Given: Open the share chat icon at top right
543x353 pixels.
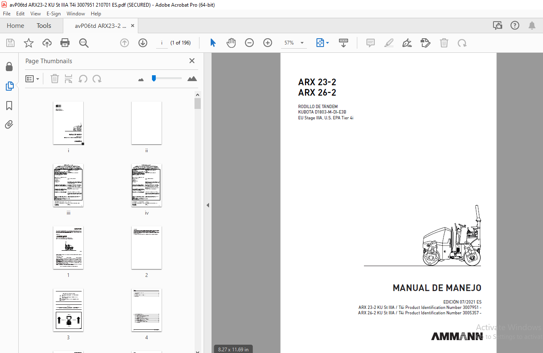Looking at the screenshot, I should point(498,26).
